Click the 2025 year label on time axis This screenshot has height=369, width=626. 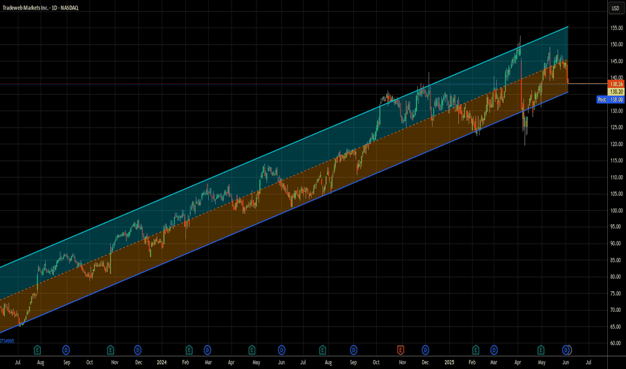click(449, 362)
